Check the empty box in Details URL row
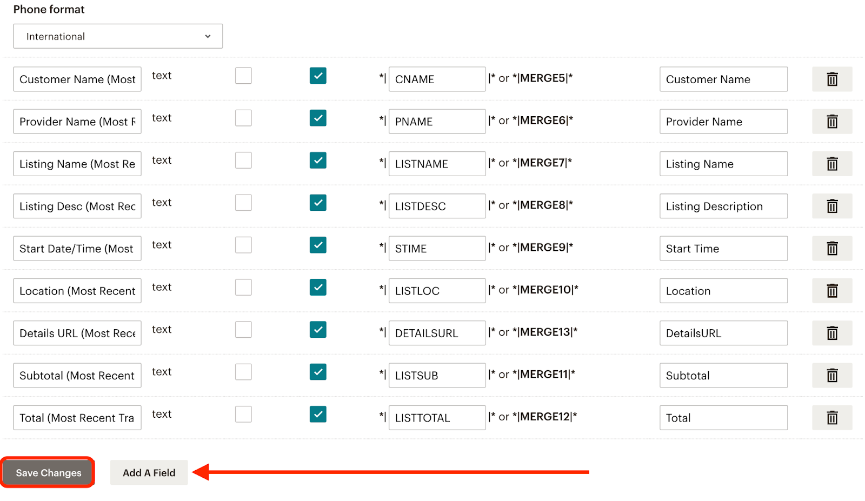Viewport: 865px width, 501px height. pyautogui.click(x=243, y=330)
